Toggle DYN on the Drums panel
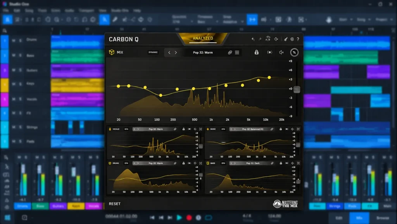This screenshot has height=224, width=397. click(x=126, y=163)
